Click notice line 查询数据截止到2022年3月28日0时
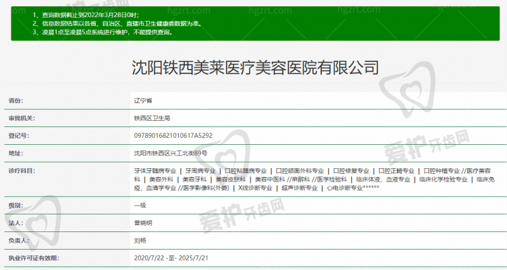 [86, 15]
